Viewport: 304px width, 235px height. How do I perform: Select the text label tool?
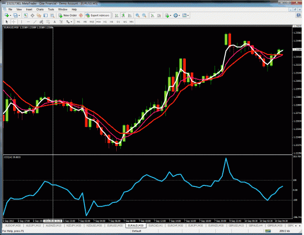tap(61, 22)
